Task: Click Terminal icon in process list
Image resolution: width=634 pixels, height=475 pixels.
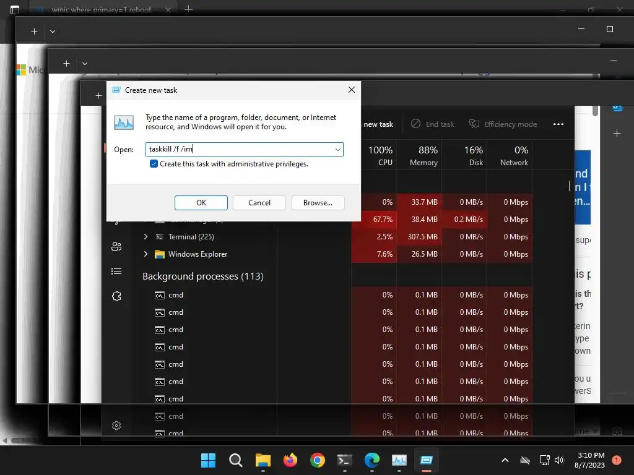Action: tap(160, 237)
